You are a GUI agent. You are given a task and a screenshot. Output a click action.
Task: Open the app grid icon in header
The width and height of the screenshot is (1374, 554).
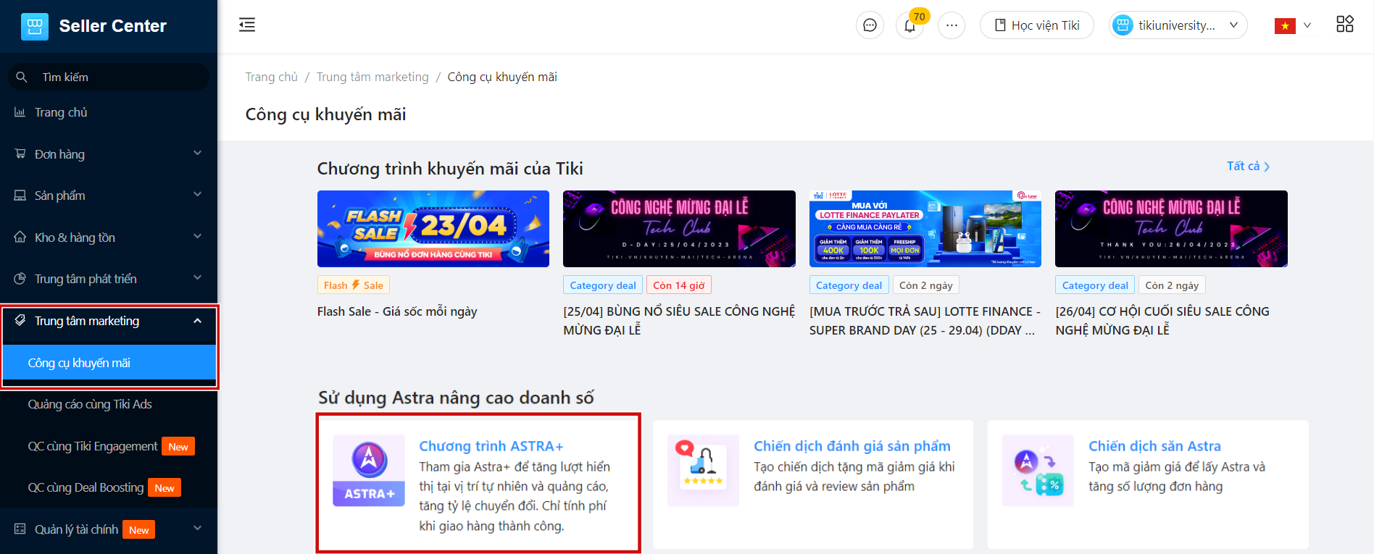(x=1345, y=25)
